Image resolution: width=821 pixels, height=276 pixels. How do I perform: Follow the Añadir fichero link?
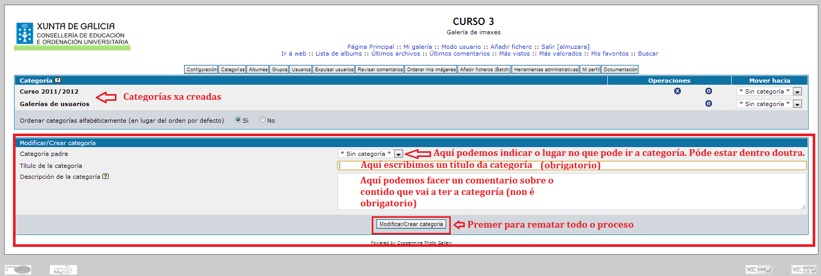click(x=511, y=47)
